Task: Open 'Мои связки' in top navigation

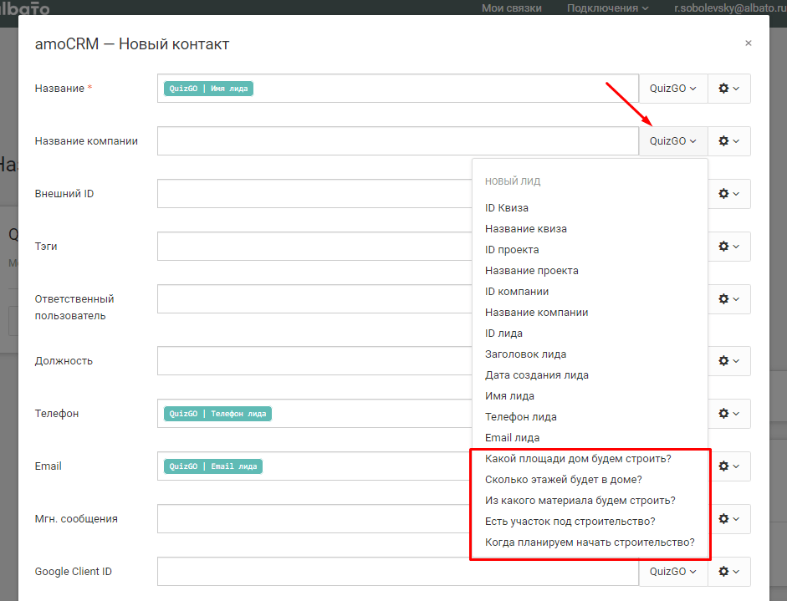Action: (511, 8)
